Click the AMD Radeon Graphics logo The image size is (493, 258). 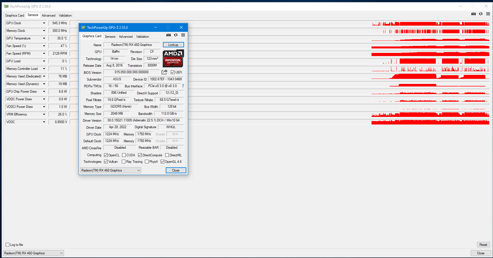173,58
